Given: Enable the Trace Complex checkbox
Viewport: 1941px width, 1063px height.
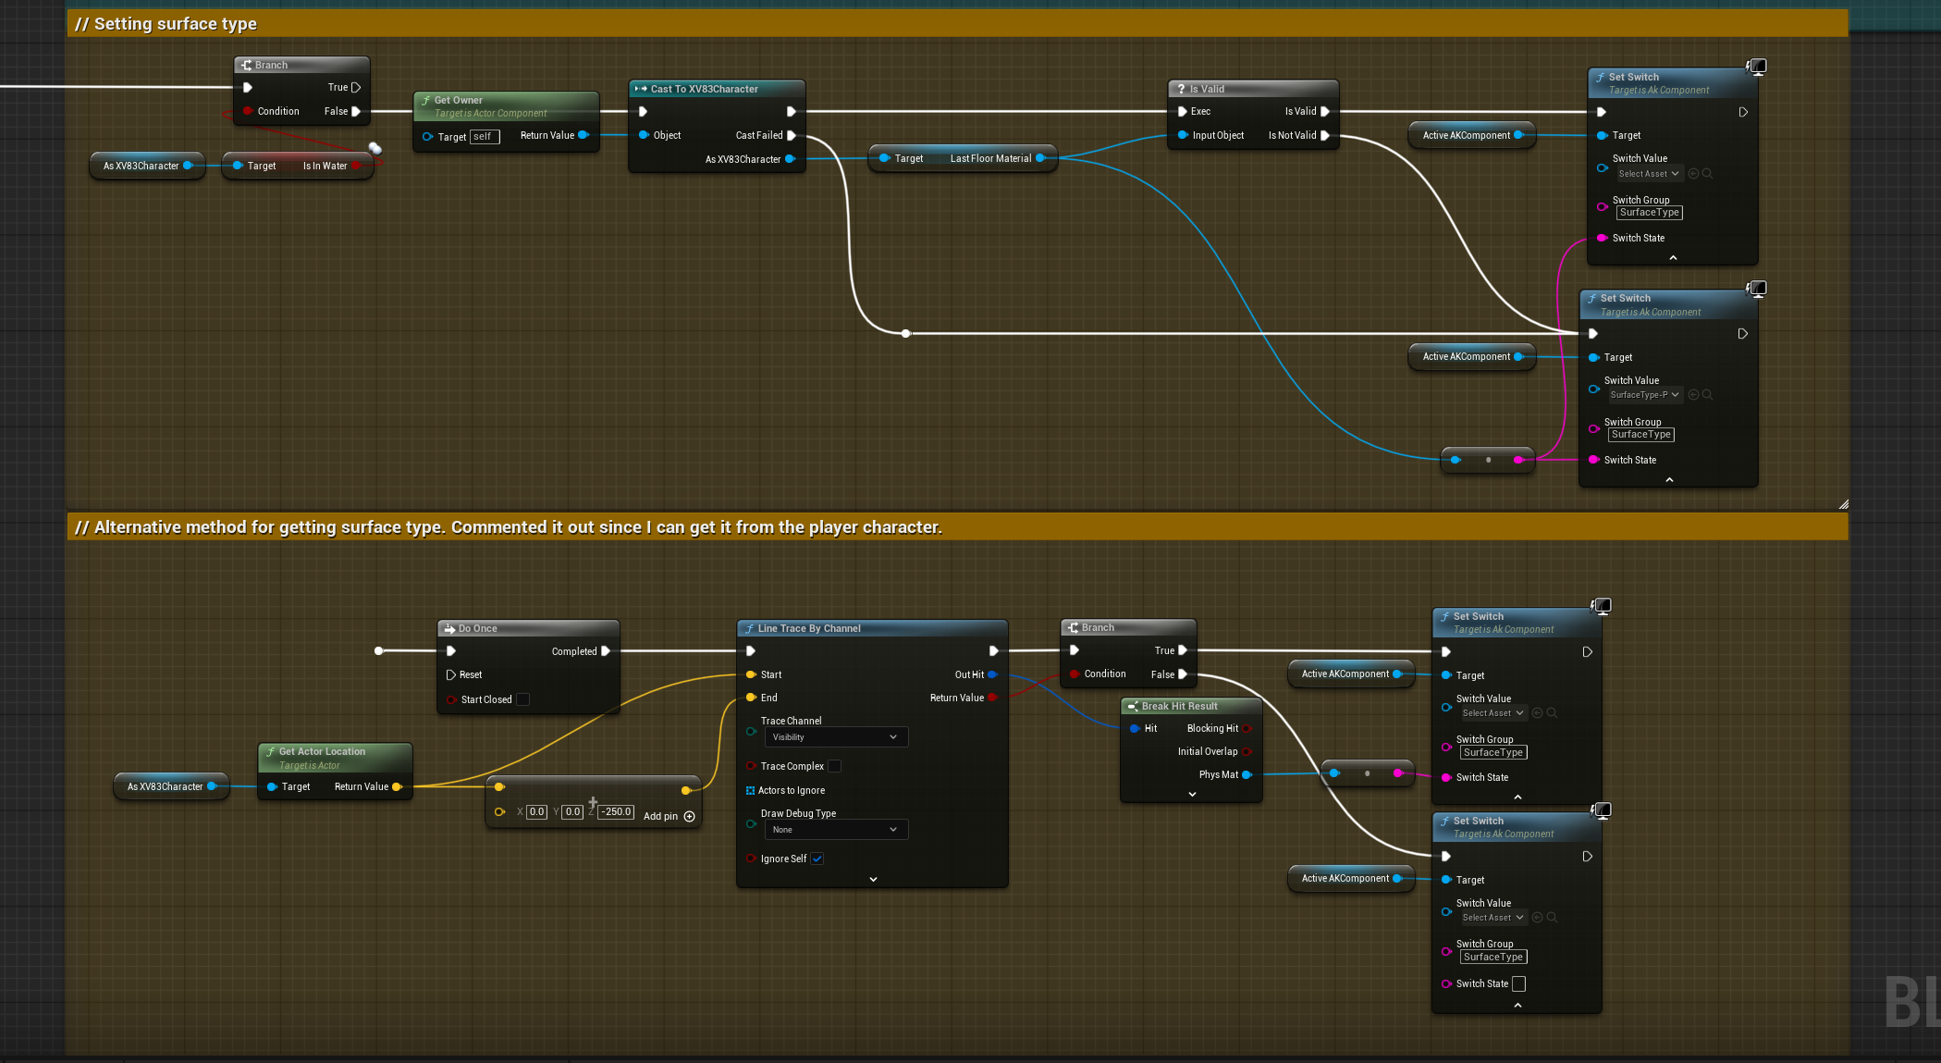Looking at the screenshot, I should click(x=834, y=766).
